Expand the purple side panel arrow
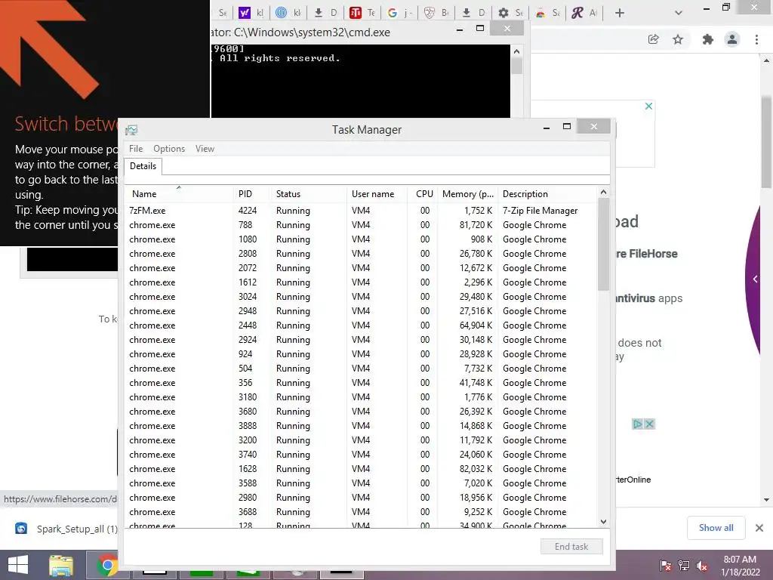Screen dimensions: 773x580 pyautogui.click(x=755, y=279)
